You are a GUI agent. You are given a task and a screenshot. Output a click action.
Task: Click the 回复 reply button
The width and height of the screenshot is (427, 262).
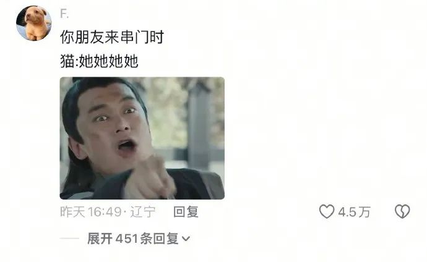click(186, 212)
